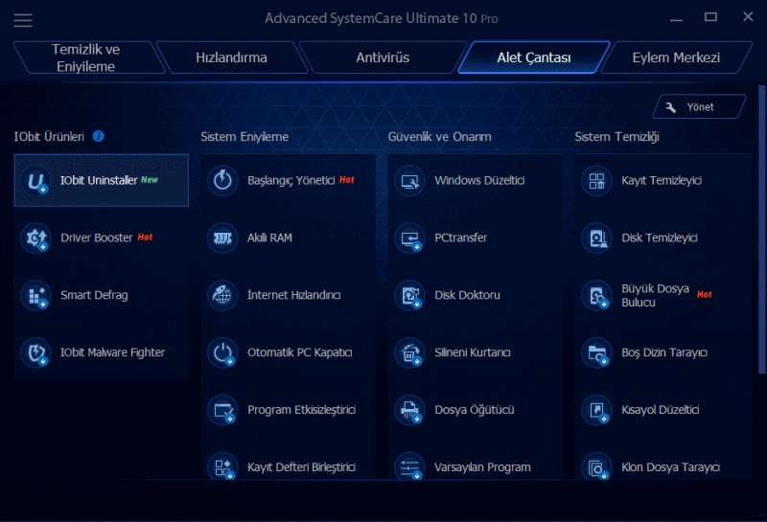767x522 pixels.
Task: Click the Disk Temizleyici label
Action: tap(660, 238)
